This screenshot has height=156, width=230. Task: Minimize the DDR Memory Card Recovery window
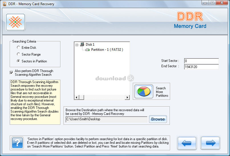click(205, 3)
